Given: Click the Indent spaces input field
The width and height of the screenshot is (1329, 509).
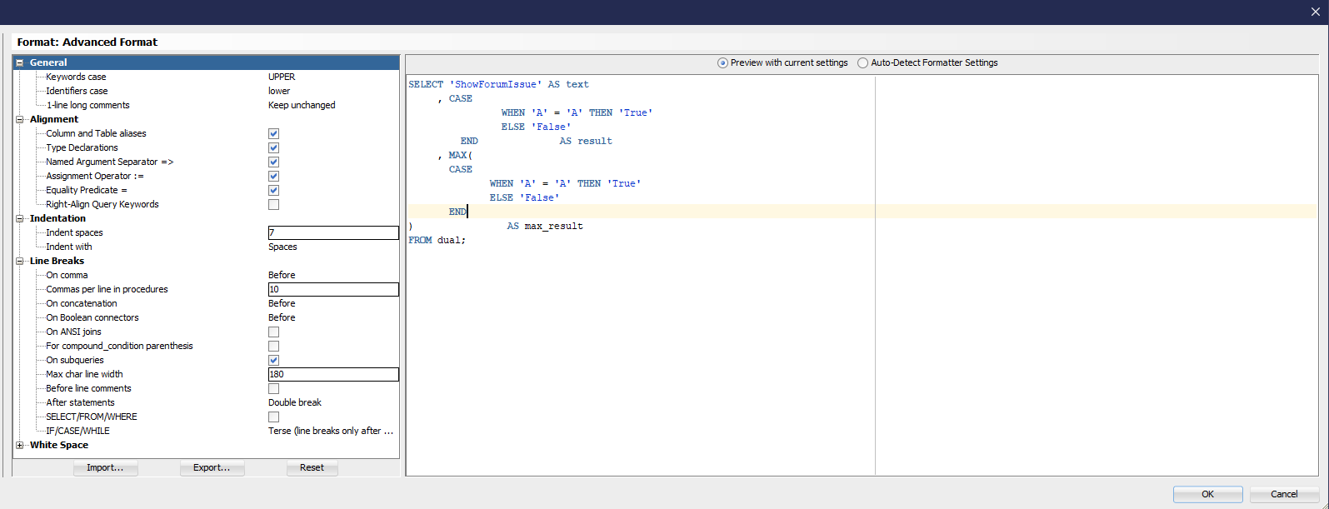Looking at the screenshot, I should [x=333, y=232].
